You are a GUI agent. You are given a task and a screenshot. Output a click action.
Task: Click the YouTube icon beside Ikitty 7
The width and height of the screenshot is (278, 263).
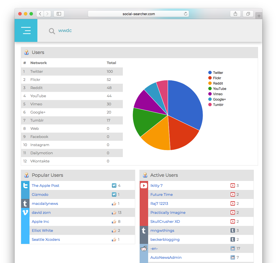pos(144,185)
